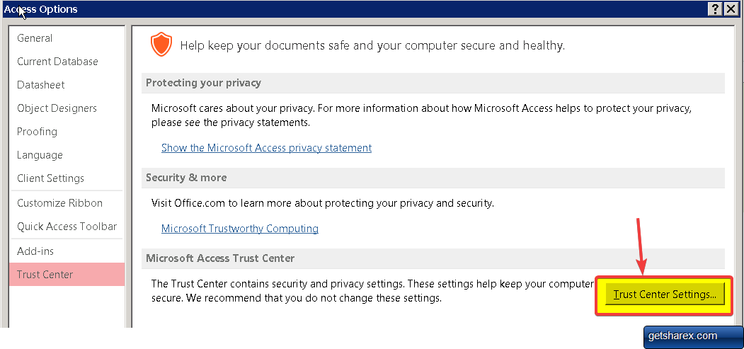Image resolution: width=744 pixels, height=349 pixels.
Task: Go to the Proofing options
Action: click(x=37, y=132)
